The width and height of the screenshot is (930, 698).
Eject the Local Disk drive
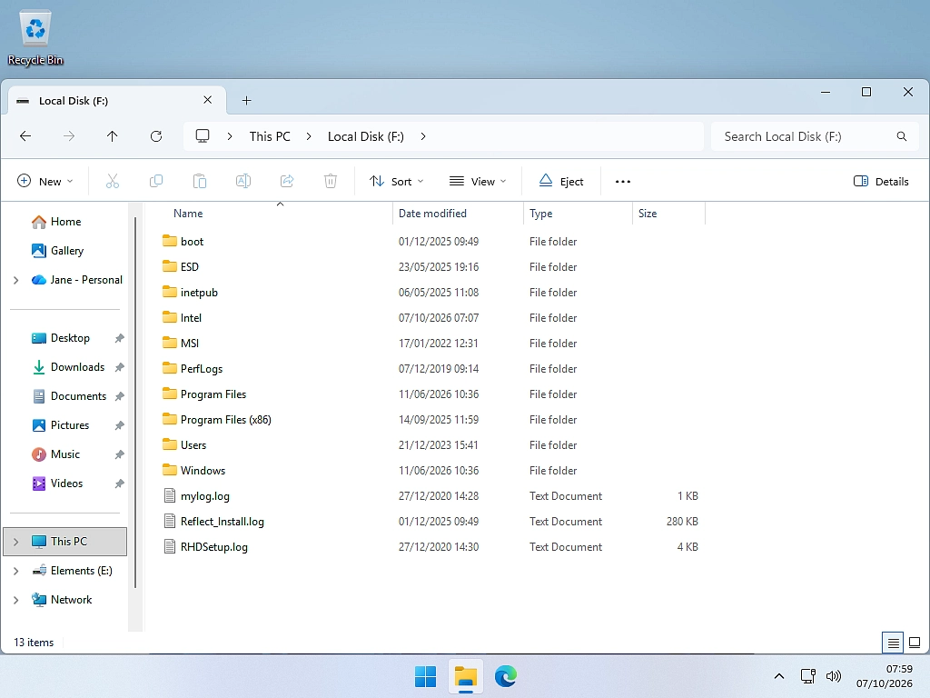pyautogui.click(x=561, y=181)
